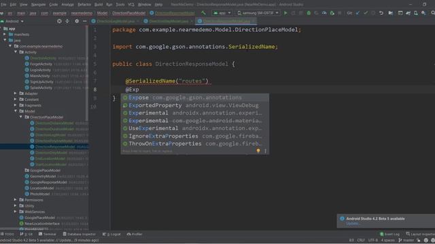Expand the Permissions folder
The height and width of the screenshot is (244, 435).
tap(15, 200)
